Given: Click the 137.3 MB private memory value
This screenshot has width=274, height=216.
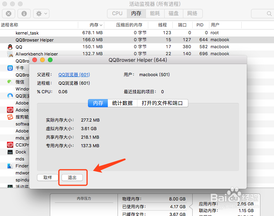Looking at the screenshot, I should click(90, 146).
